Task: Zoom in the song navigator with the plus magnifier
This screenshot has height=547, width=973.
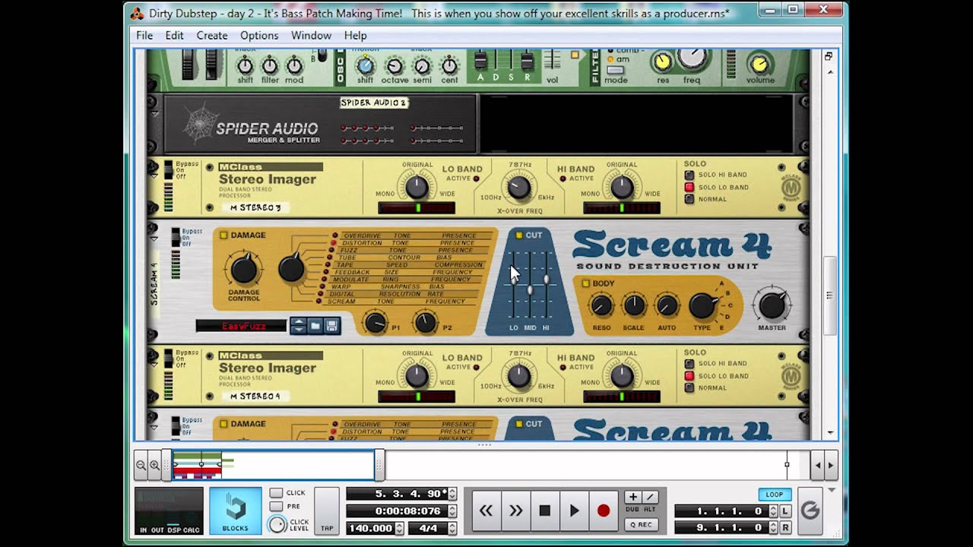Action: coord(155,465)
